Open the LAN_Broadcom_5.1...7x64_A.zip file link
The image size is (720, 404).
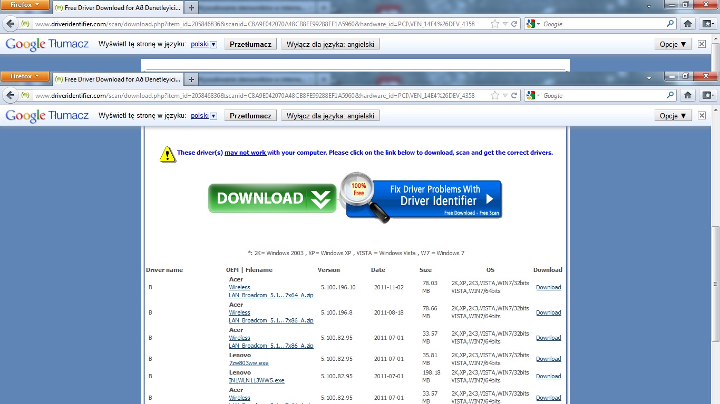pyautogui.click(x=271, y=295)
